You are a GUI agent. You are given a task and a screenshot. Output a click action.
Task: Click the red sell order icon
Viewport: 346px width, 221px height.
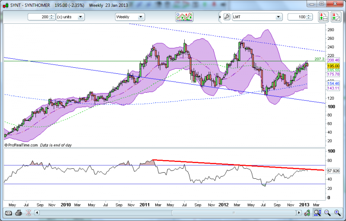(x=336, y=17)
